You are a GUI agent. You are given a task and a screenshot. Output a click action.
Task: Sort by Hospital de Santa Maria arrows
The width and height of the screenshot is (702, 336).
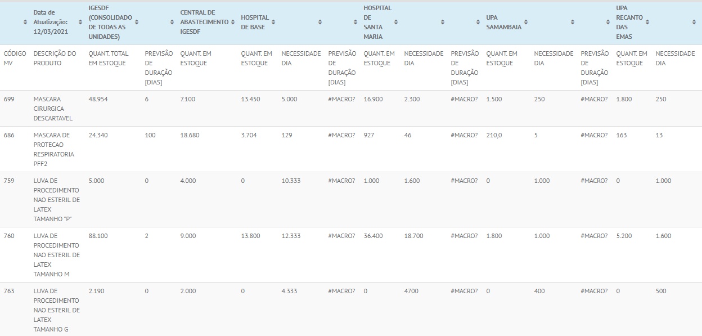(396, 22)
